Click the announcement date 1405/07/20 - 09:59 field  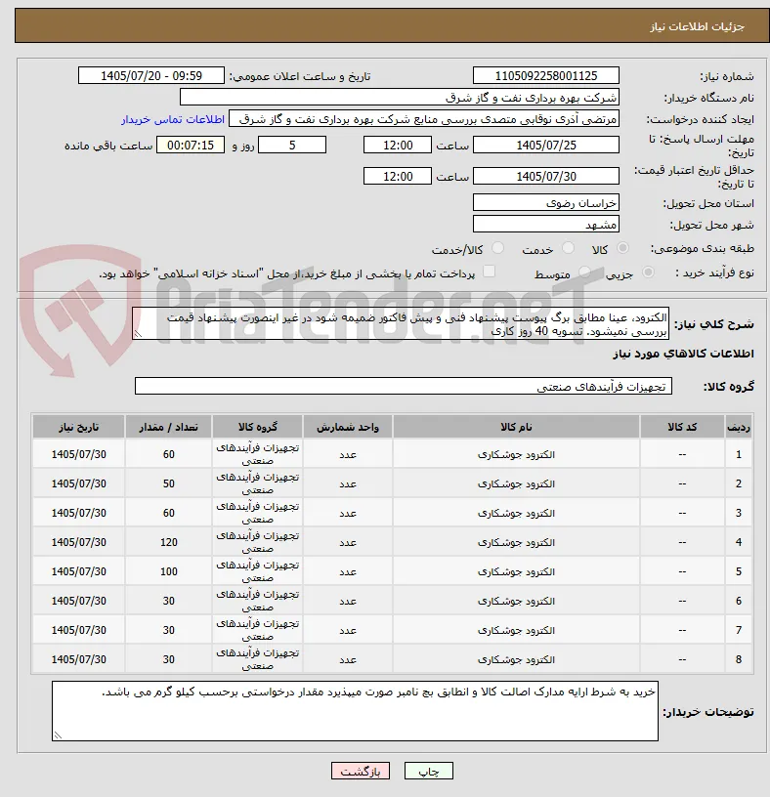point(151,76)
